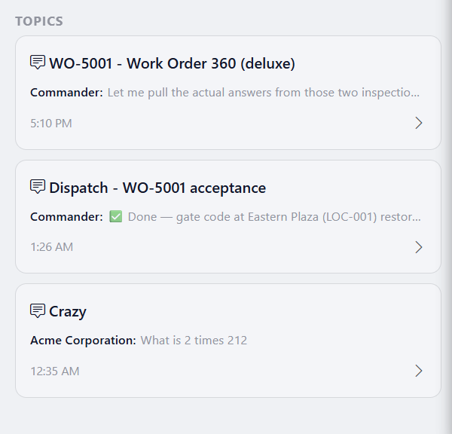Click the chat icon beside WO-5001 Work Order 360
This screenshot has height=434, width=452.
tap(38, 62)
